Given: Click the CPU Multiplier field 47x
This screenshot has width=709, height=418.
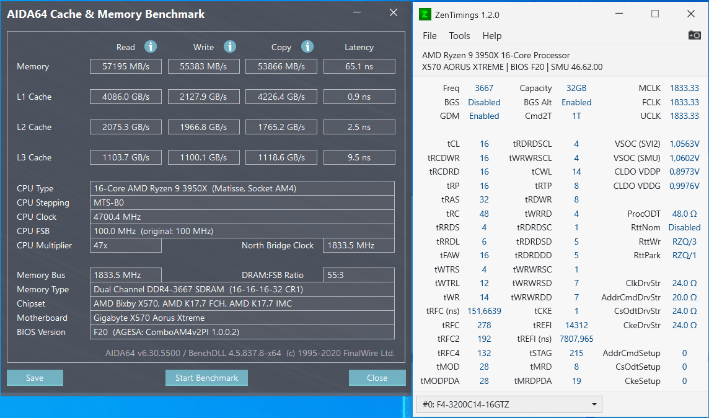Looking at the screenshot, I should coord(126,245).
